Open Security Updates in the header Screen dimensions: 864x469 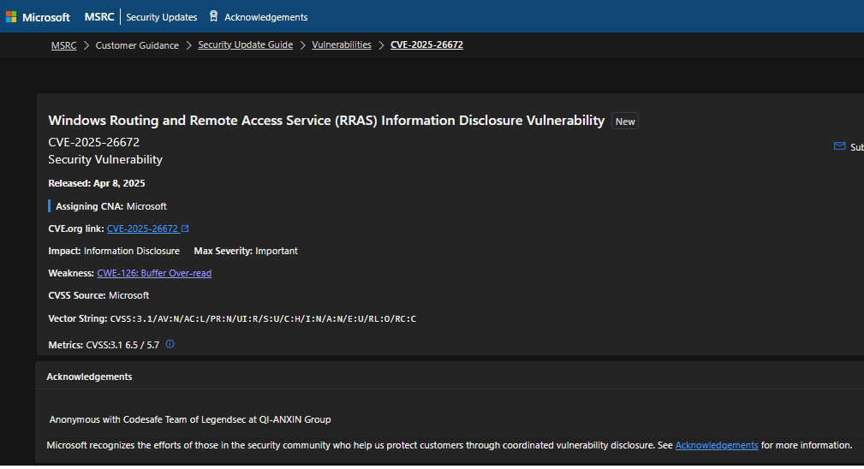pos(161,17)
